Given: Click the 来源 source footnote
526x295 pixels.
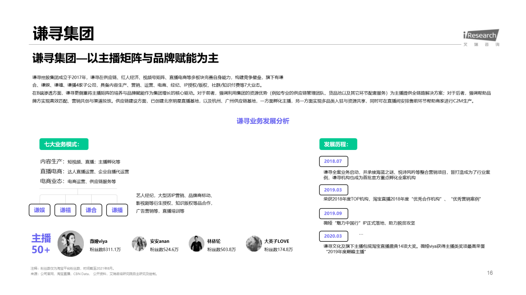Looking at the screenshot, I should pyautogui.click(x=94, y=274).
